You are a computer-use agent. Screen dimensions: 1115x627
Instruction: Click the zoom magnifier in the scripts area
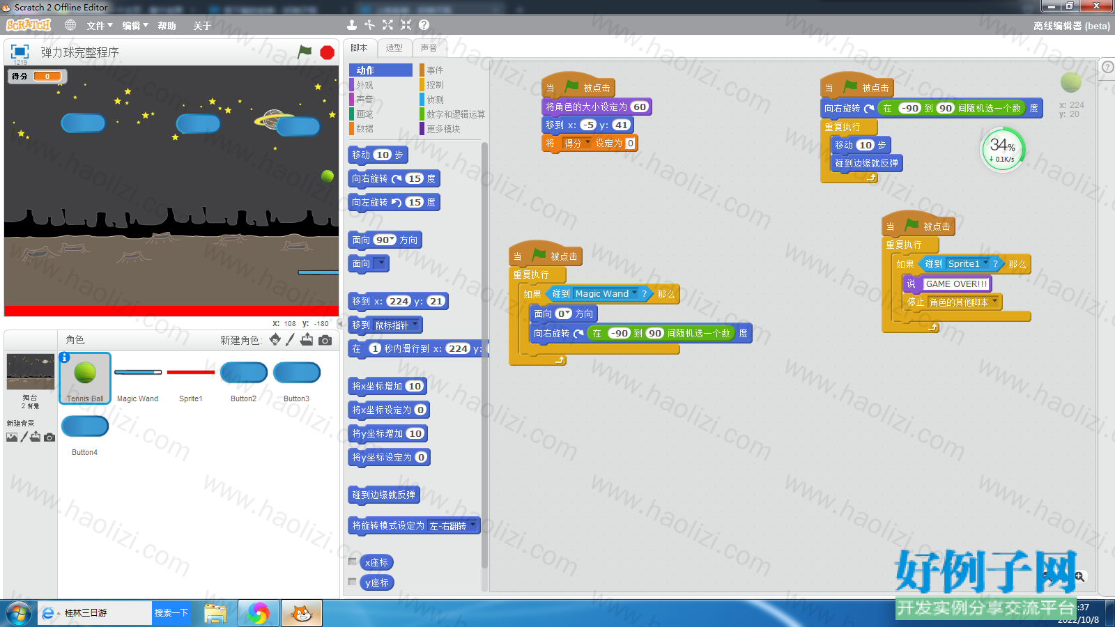[x=1079, y=577]
